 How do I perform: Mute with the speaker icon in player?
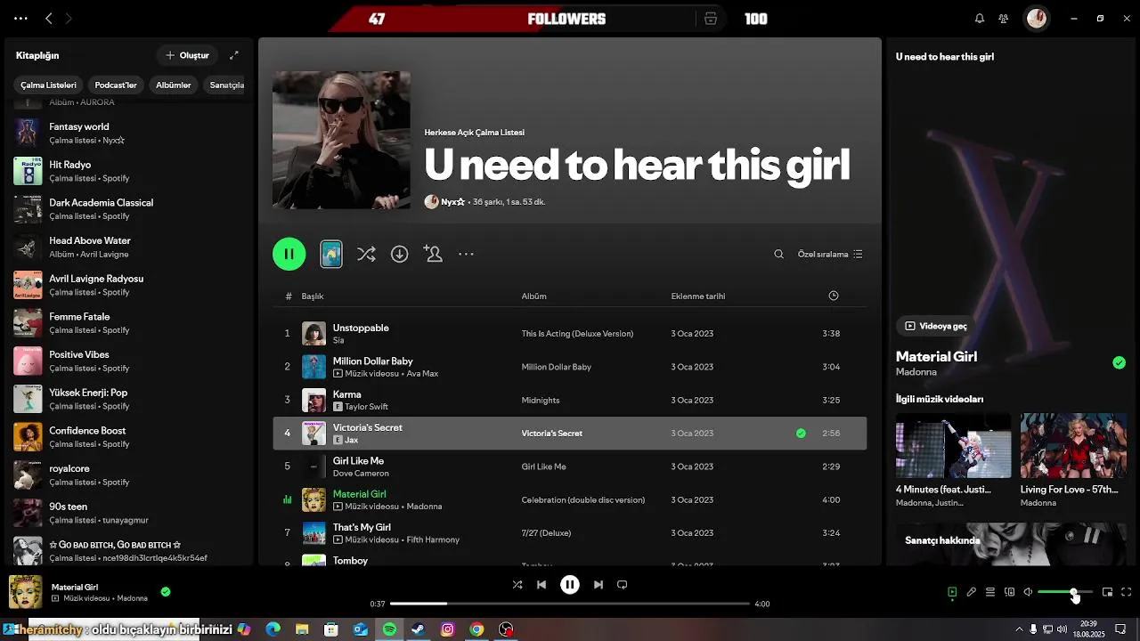tap(1028, 592)
